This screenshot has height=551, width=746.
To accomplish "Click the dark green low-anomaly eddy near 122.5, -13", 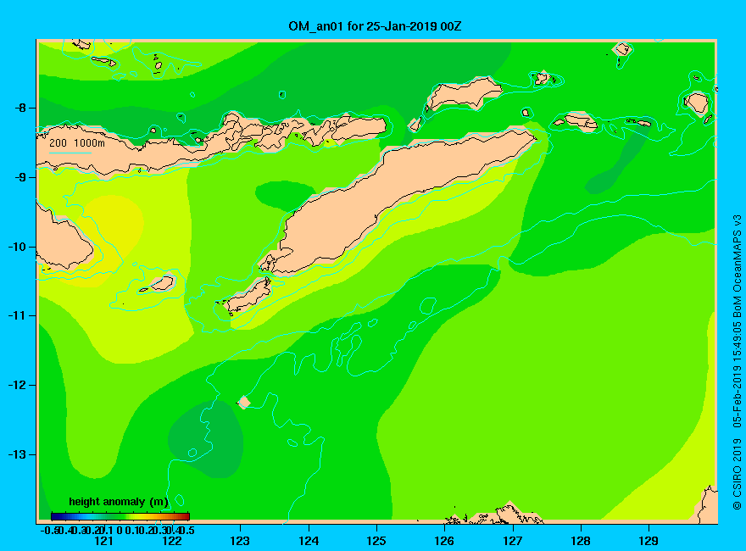I will point(205,439).
